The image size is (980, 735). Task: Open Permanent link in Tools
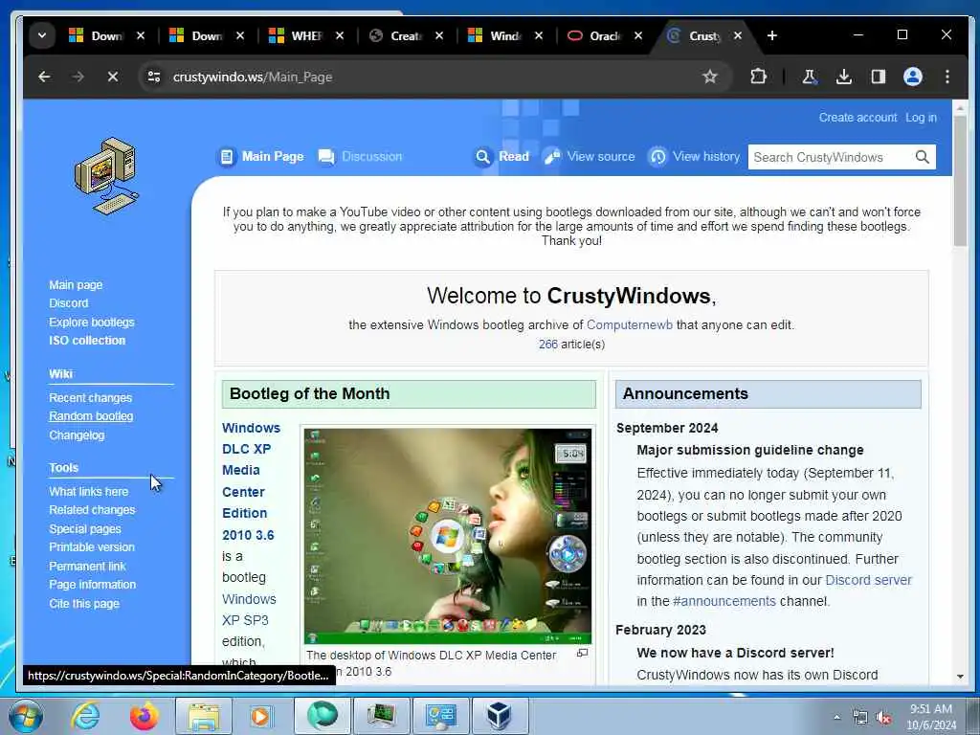[87, 566]
